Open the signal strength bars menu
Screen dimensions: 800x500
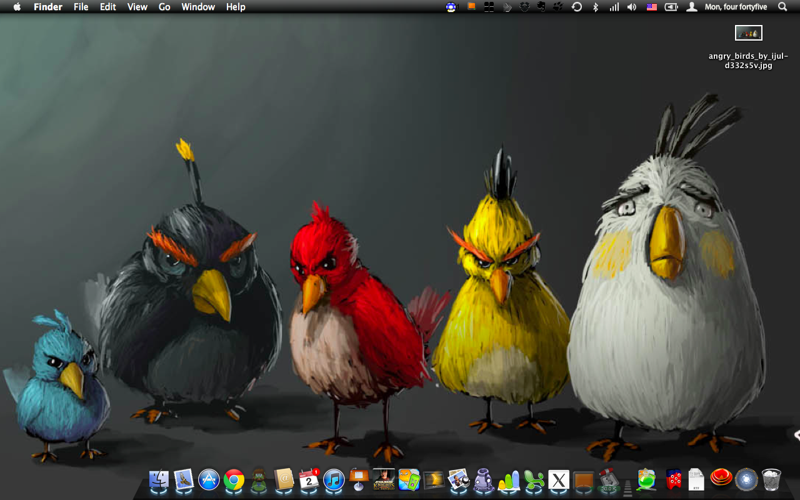pos(614,7)
